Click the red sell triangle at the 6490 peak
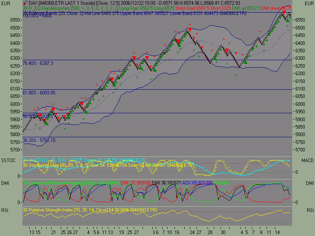Screen dimensions: 315x236 190,30
